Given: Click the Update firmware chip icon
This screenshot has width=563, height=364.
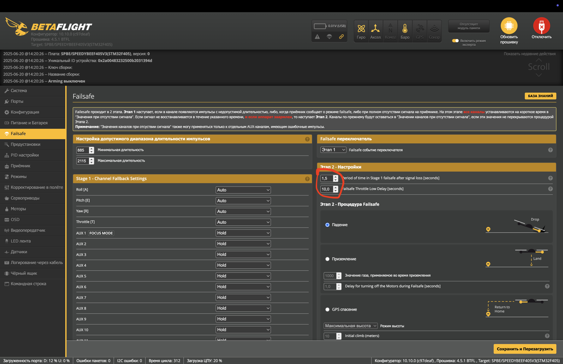Looking at the screenshot, I should pos(509,26).
